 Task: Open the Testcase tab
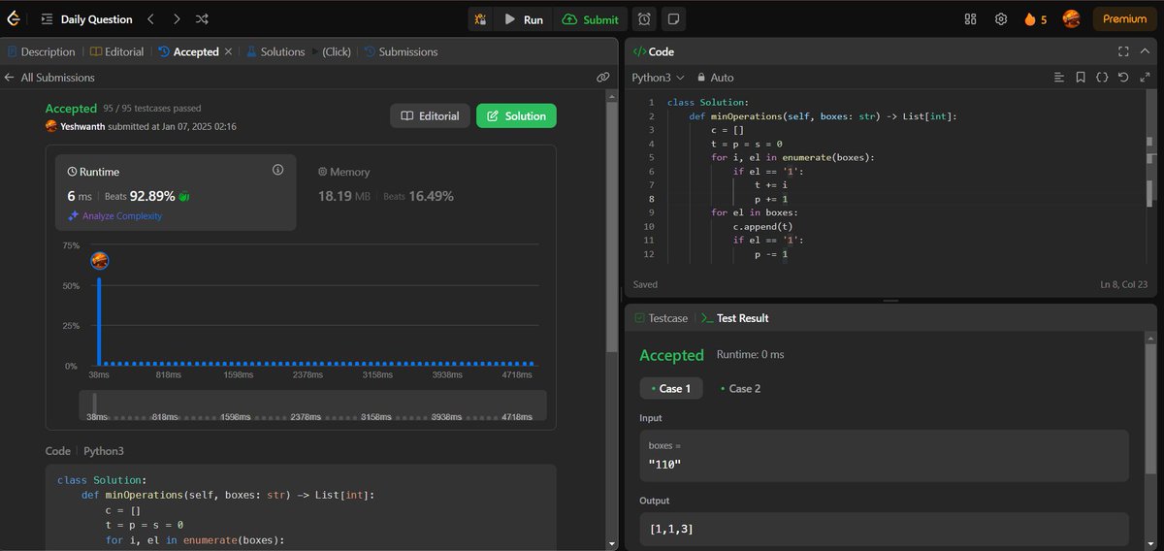[661, 318]
